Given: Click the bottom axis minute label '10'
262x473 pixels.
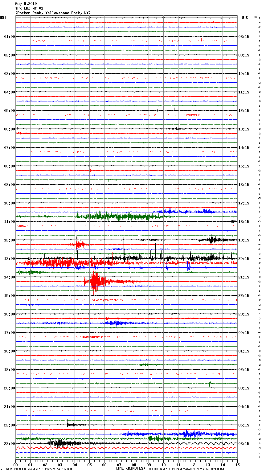Looking at the screenshot, I should [x=163, y=464].
